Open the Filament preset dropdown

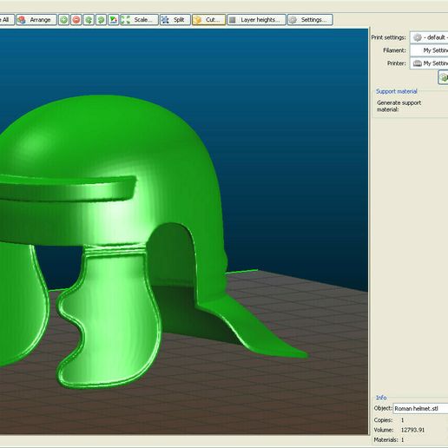pyautogui.click(x=429, y=50)
